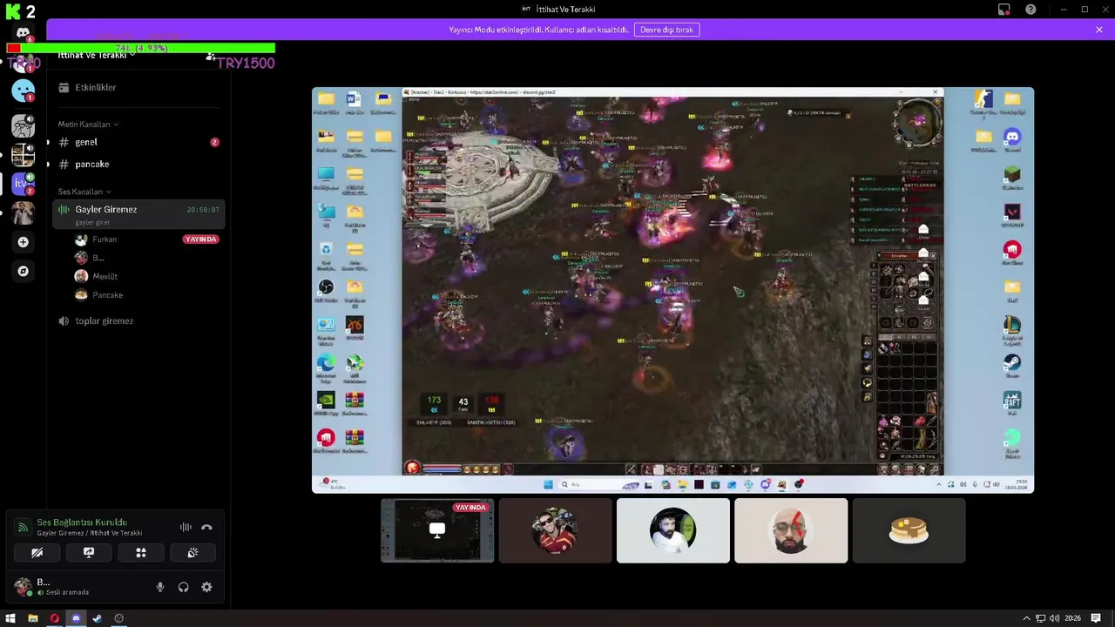Open Gayler Giremez / İttihat Ve Terakki link
Image resolution: width=1115 pixels, height=627 pixels.
coord(90,533)
